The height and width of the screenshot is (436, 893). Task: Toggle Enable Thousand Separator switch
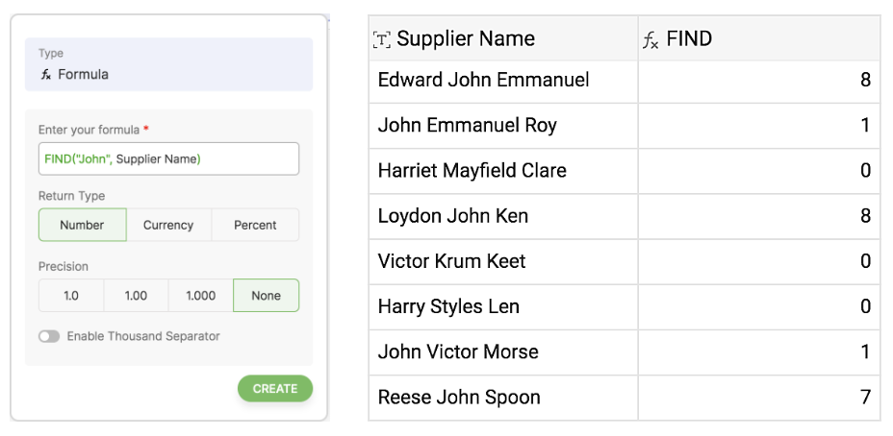[x=49, y=336]
